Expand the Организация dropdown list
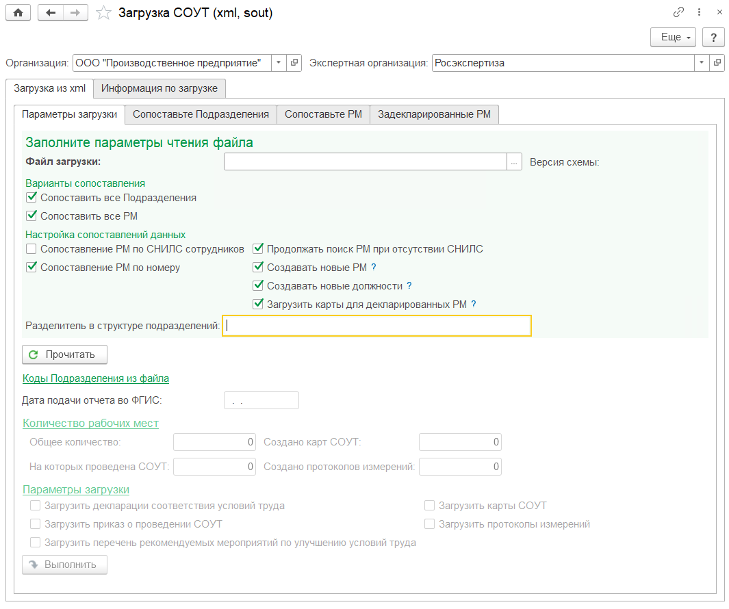The height and width of the screenshot is (609, 729). pyautogui.click(x=279, y=63)
